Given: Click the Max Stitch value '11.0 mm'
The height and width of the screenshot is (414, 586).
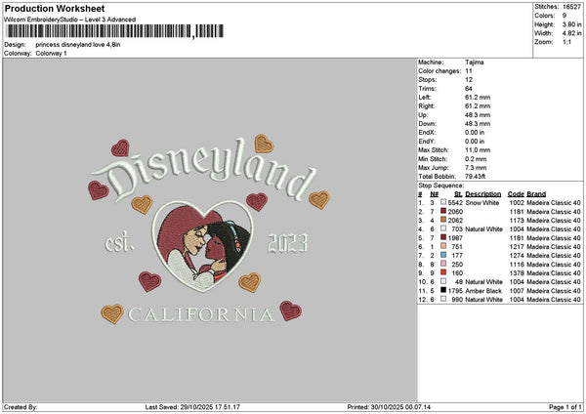Looking at the screenshot, I should pos(478,149).
